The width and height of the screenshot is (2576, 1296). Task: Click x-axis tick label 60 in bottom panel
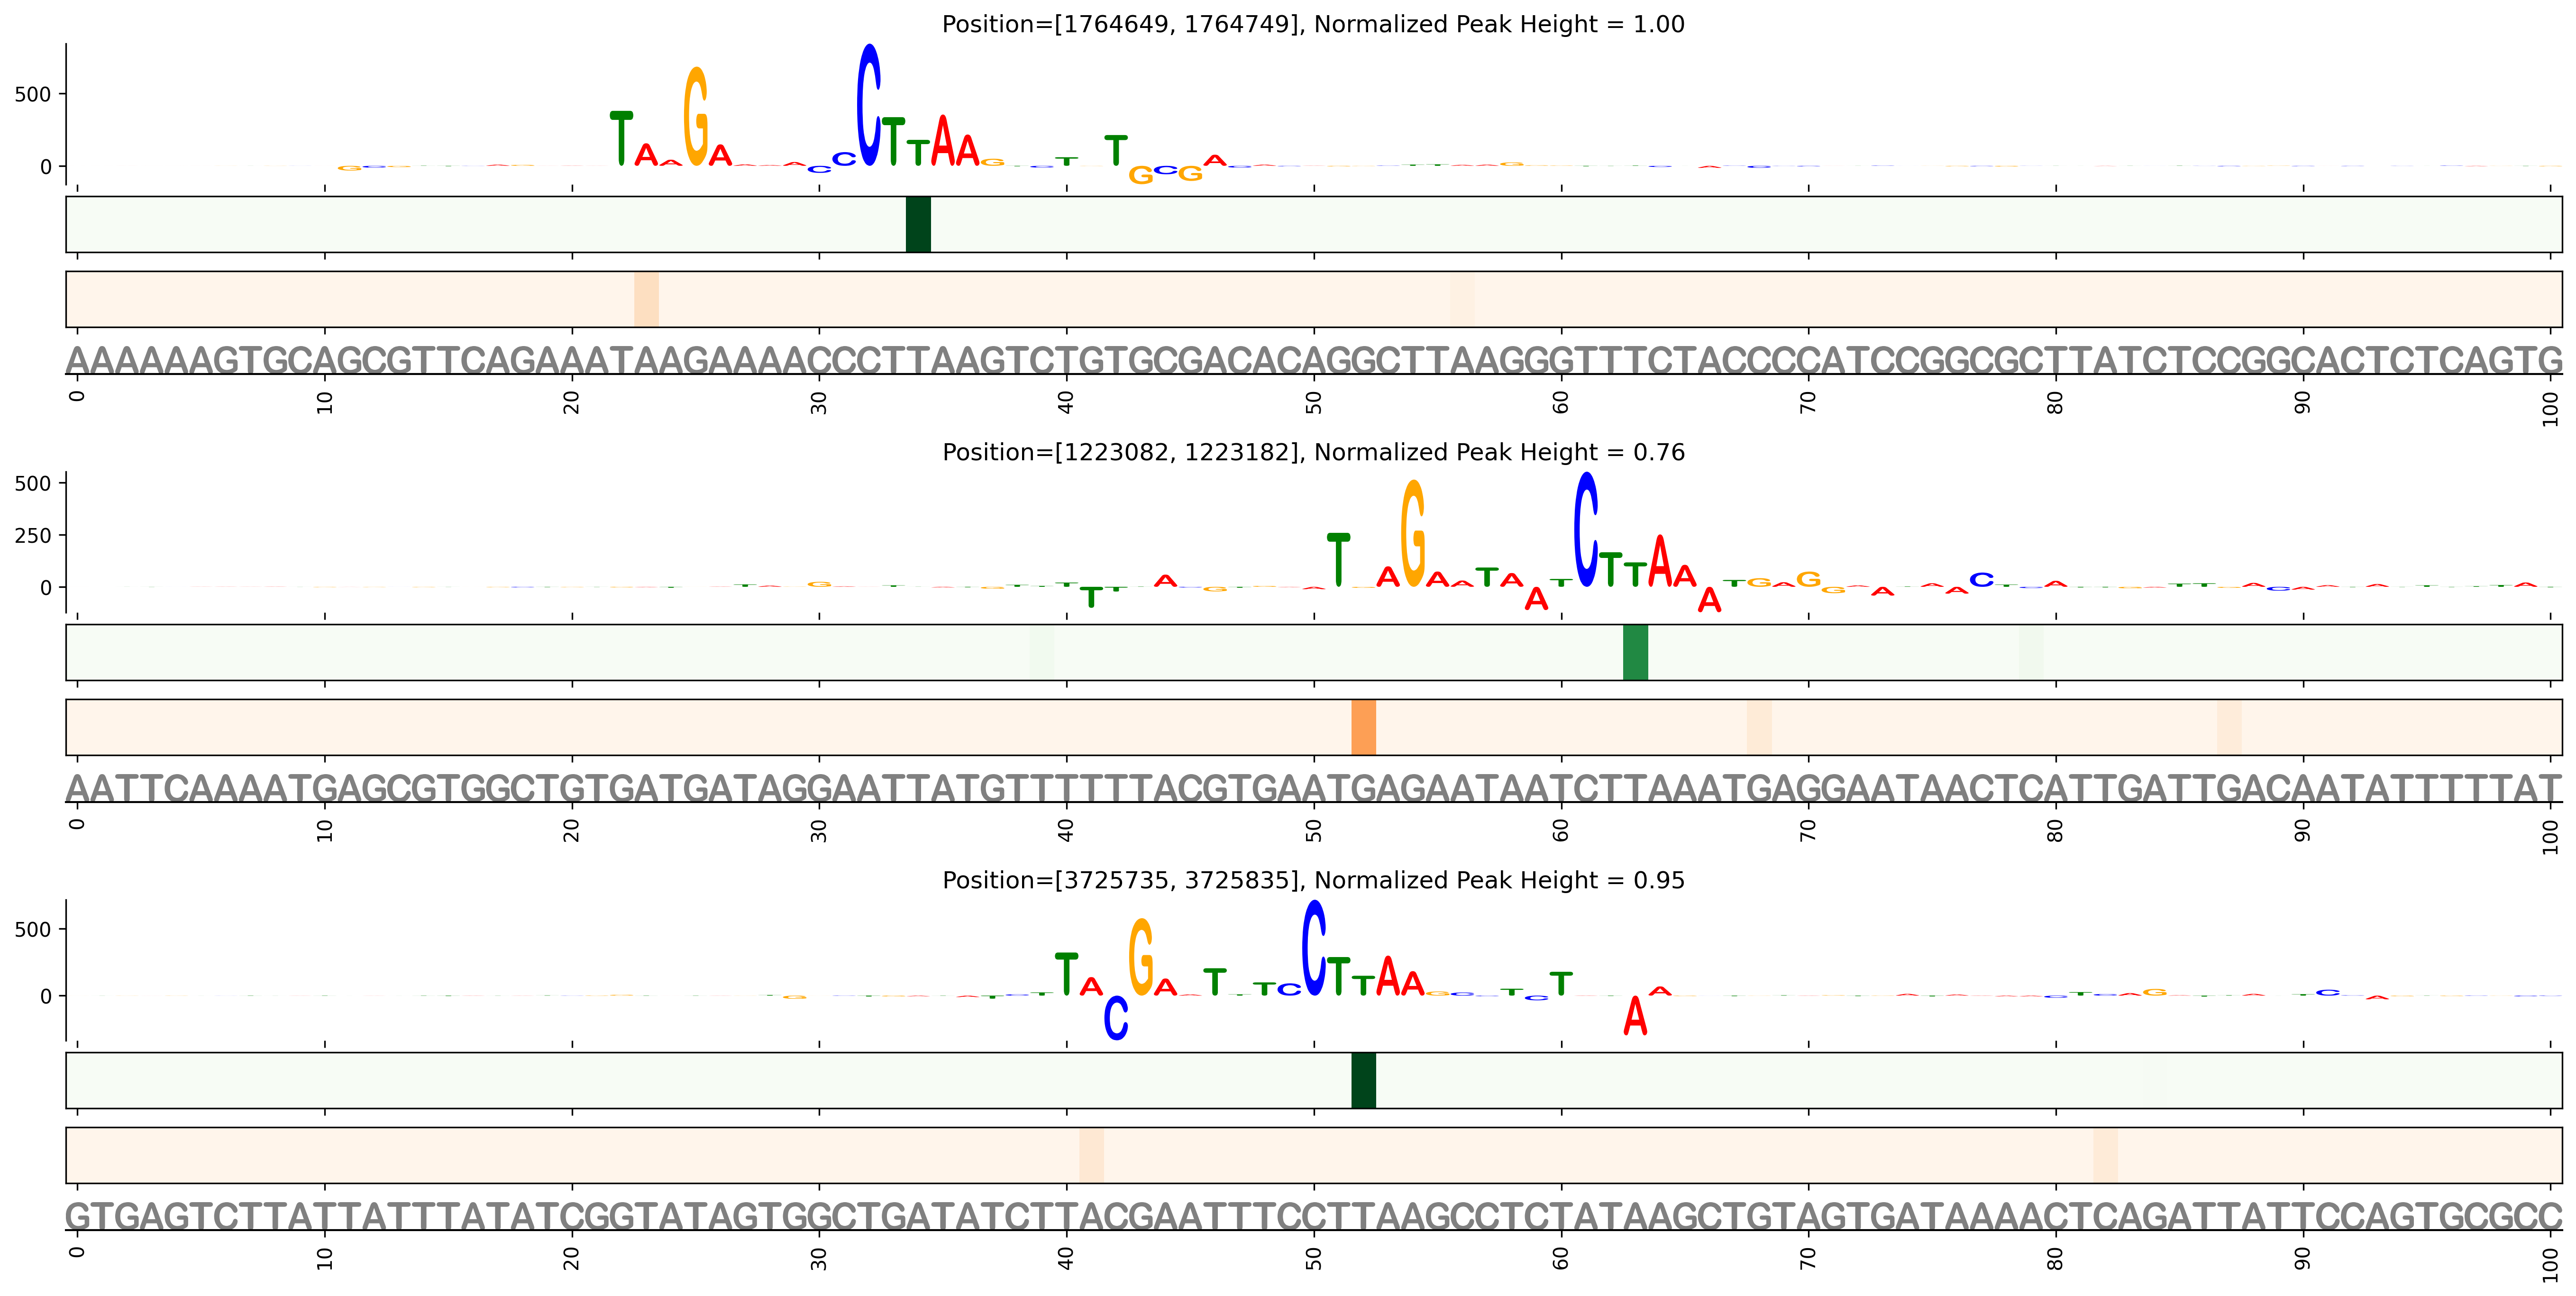(1561, 1258)
